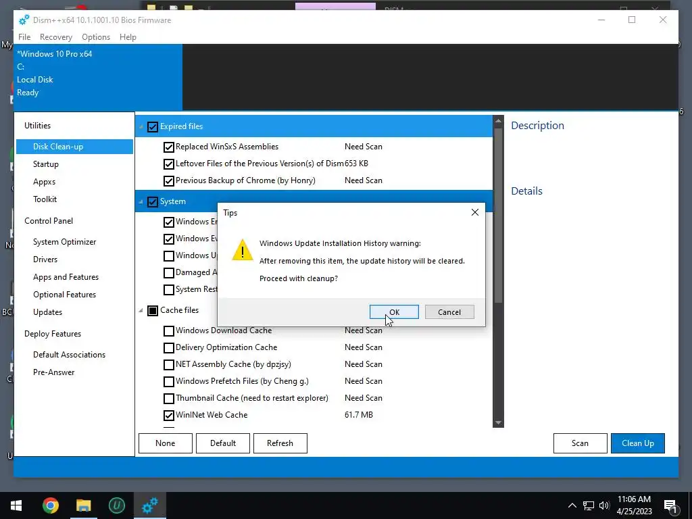
Task: Click 61.7 MB size for WinINet cache
Action: pyautogui.click(x=359, y=415)
